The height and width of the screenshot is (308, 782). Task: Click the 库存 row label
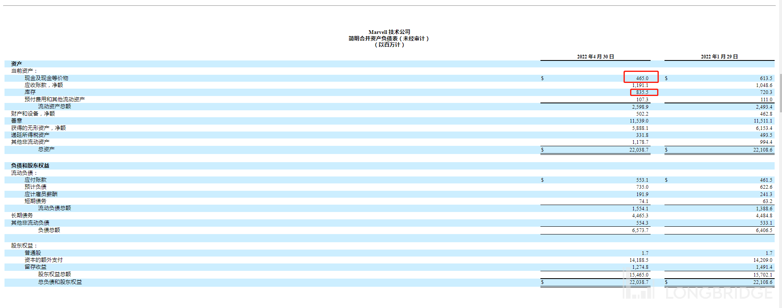[x=30, y=92]
